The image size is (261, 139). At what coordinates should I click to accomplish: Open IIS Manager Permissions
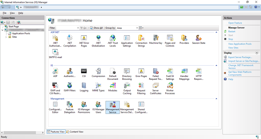click(x=84, y=107)
